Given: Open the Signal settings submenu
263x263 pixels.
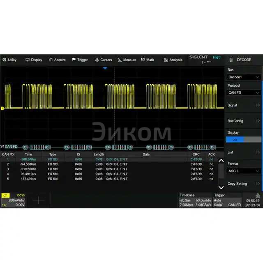Looking at the screenshot, I should click(x=244, y=106).
